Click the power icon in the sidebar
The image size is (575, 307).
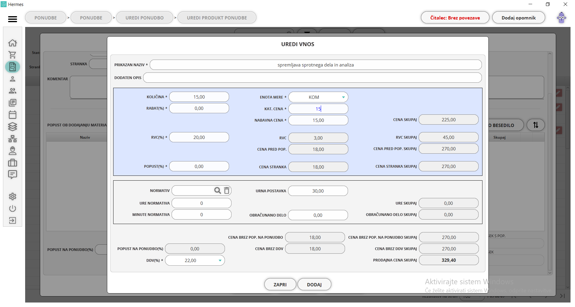pos(13,208)
